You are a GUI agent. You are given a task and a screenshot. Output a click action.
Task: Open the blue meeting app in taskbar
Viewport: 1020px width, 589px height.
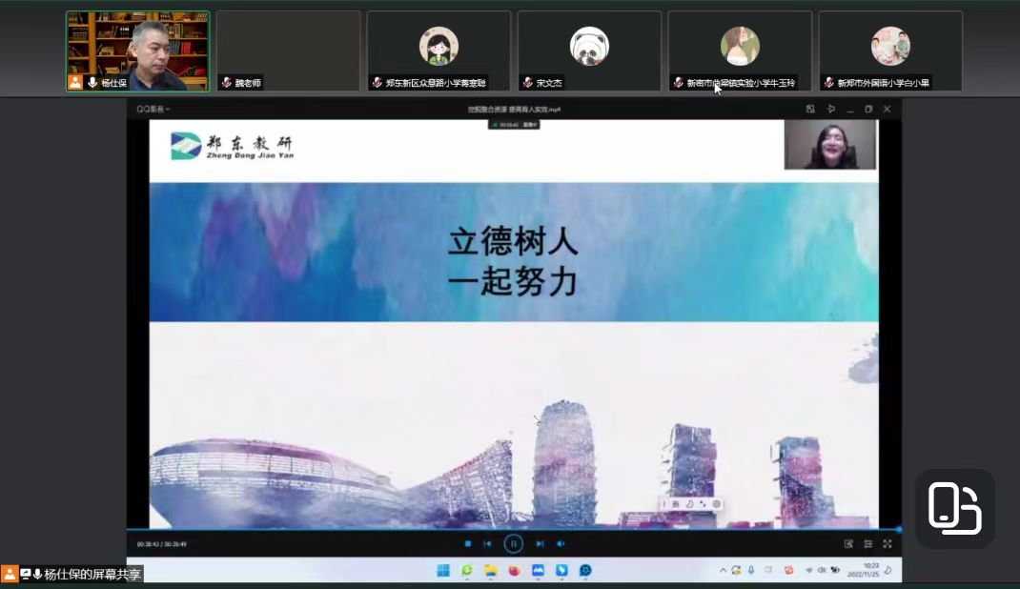(x=538, y=570)
